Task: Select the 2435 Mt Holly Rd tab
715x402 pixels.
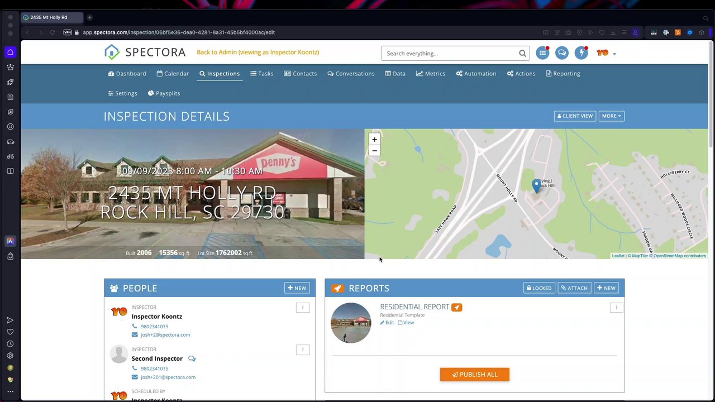Action: (53, 17)
